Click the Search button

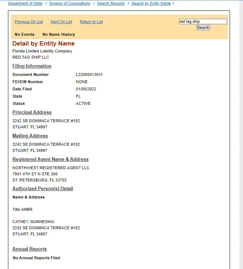203,27
